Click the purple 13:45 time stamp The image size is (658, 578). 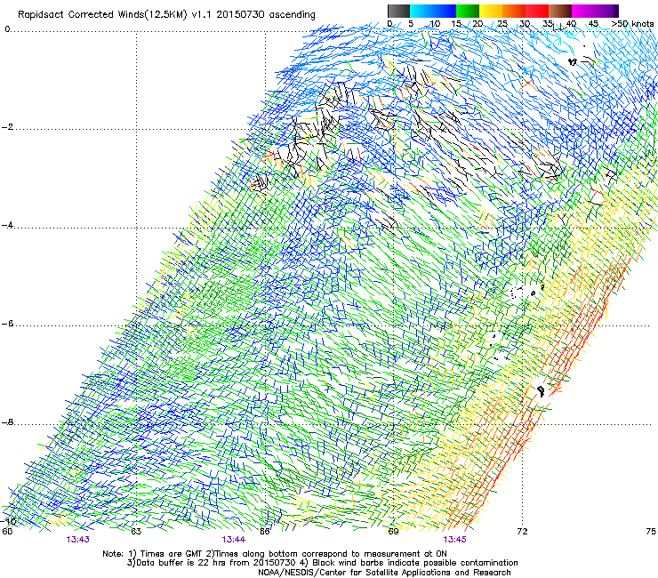[454, 540]
